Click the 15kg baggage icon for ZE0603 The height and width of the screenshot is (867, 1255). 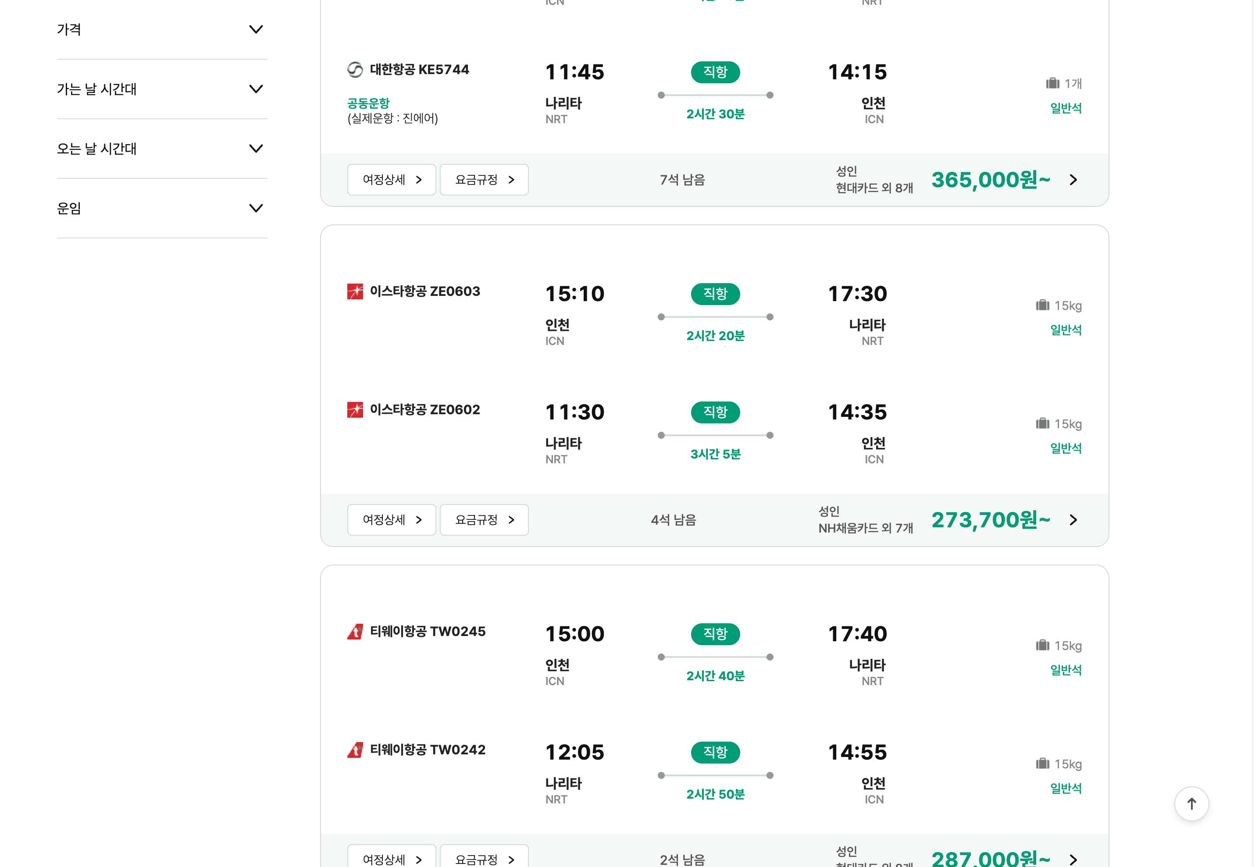pyautogui.click(x=1042, y=306)
